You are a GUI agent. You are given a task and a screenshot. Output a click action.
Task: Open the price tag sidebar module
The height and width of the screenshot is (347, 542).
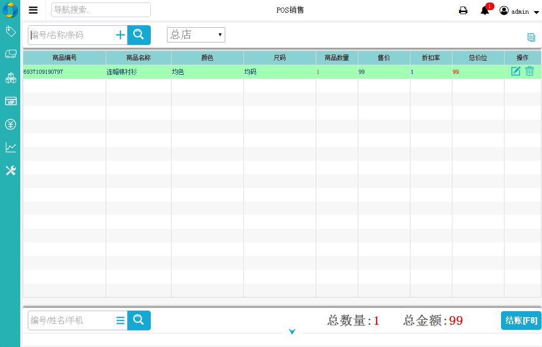coord(11,32)
